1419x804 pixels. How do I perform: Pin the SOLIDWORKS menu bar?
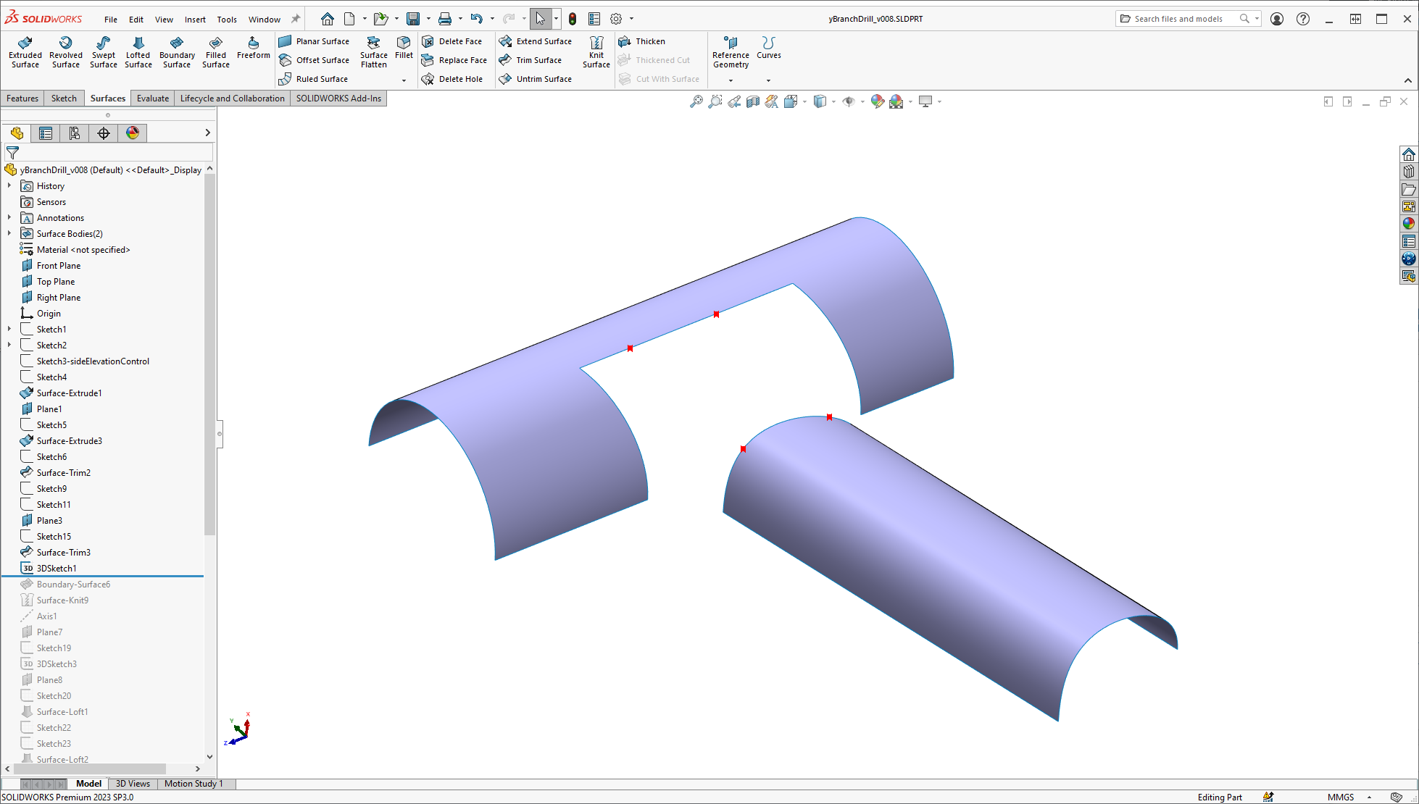[296, 19]
